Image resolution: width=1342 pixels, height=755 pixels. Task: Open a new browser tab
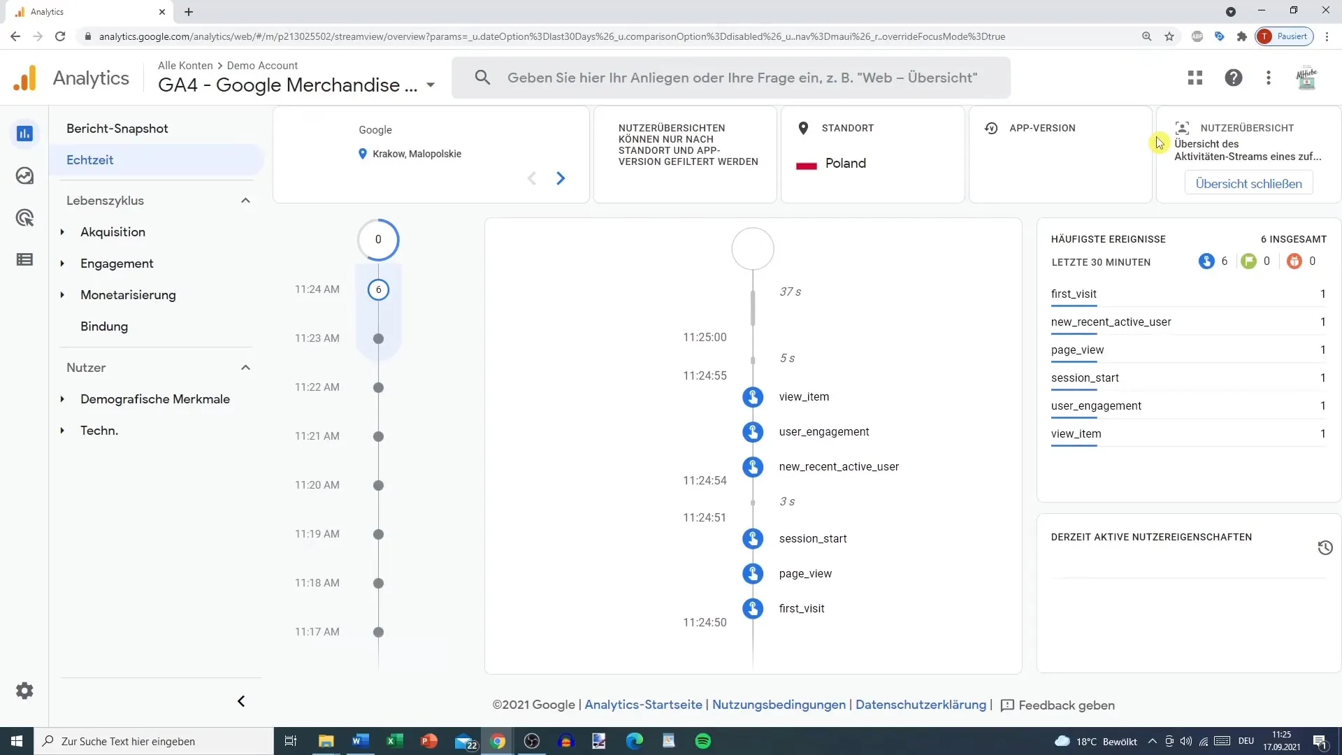[x=189, y=12]
